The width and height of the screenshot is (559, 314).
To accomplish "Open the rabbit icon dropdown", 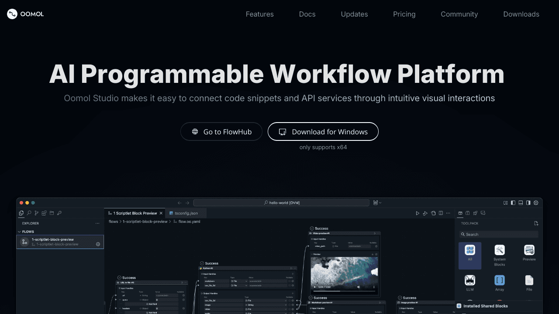I will 377,203.
